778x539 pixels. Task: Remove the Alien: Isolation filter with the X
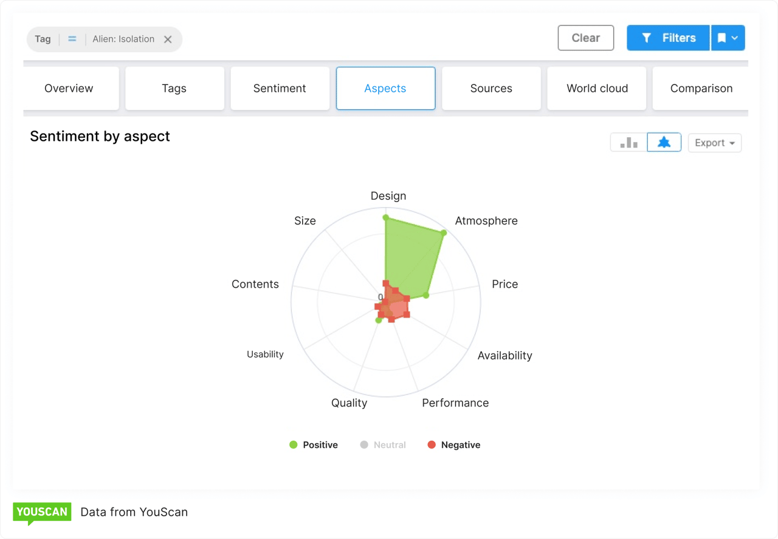(x=168, y=39)
